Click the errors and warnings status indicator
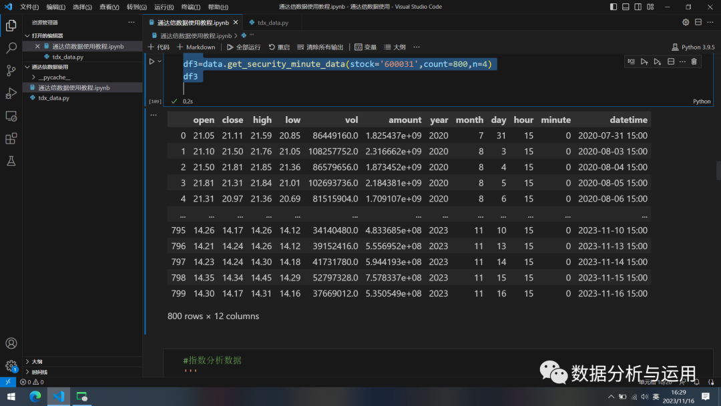Screen dimensions: 721x406 [31, 382]
